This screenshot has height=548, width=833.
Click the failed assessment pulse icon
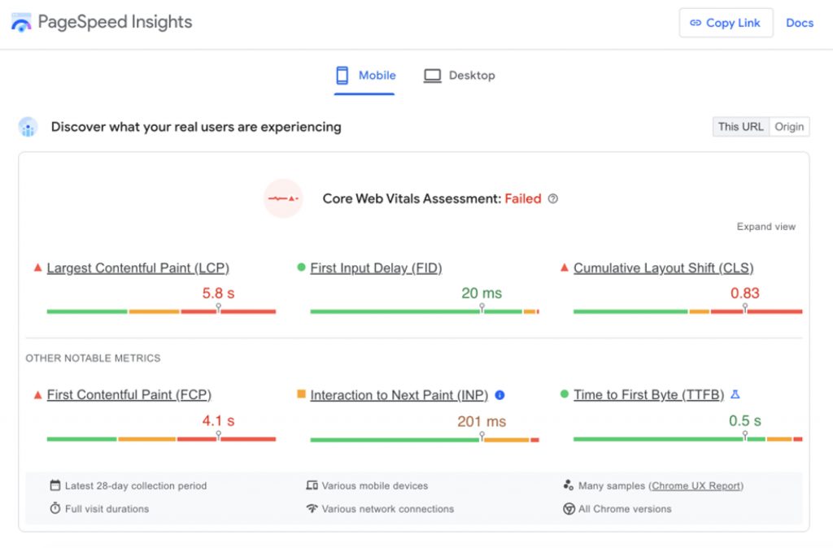(283, 198)
